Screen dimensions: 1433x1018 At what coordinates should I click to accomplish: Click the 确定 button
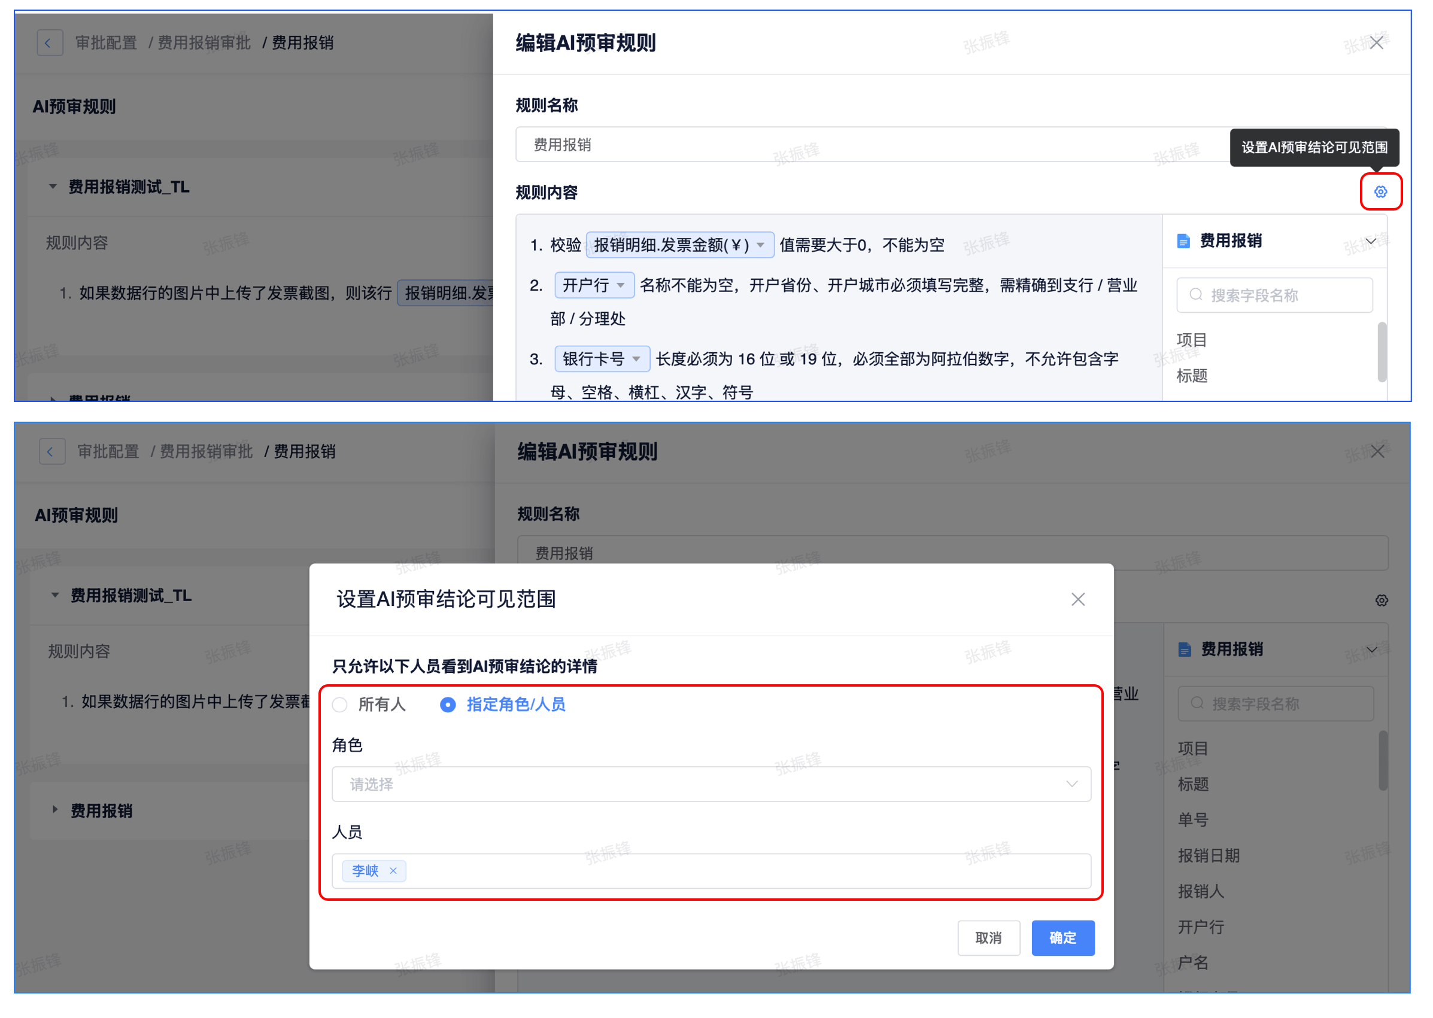point(1062,938)
